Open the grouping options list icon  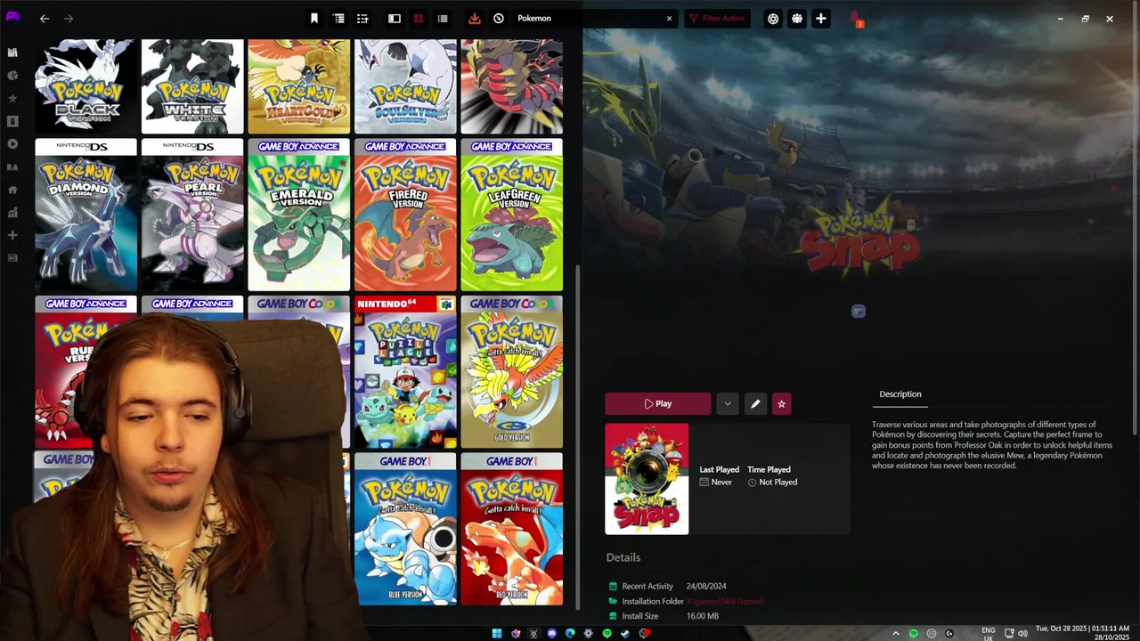pyautogui.click(x=338, y=19)
